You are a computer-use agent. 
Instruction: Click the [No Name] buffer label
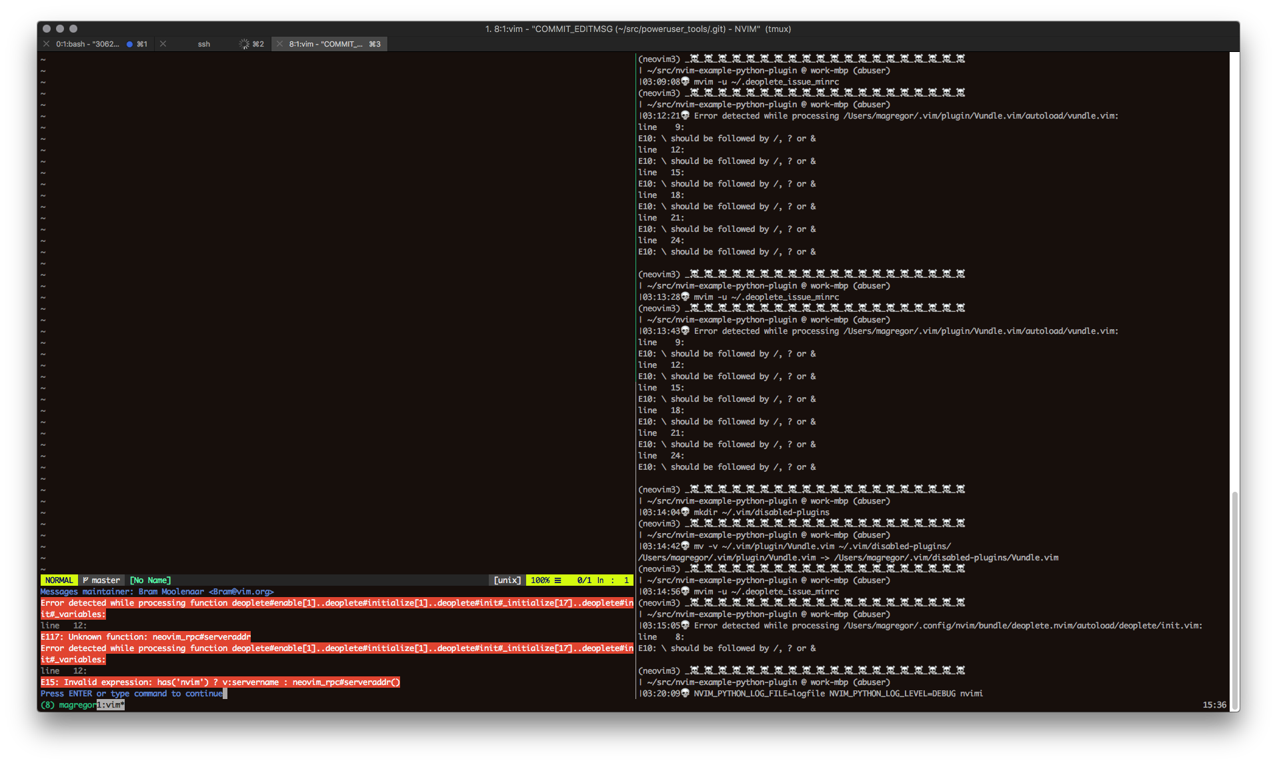150,580
